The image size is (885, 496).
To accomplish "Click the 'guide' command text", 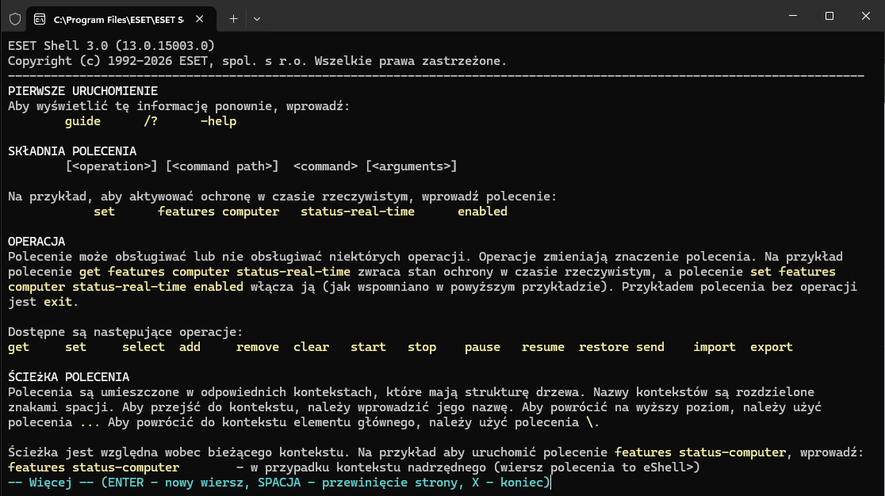I will tap(82, 121).
